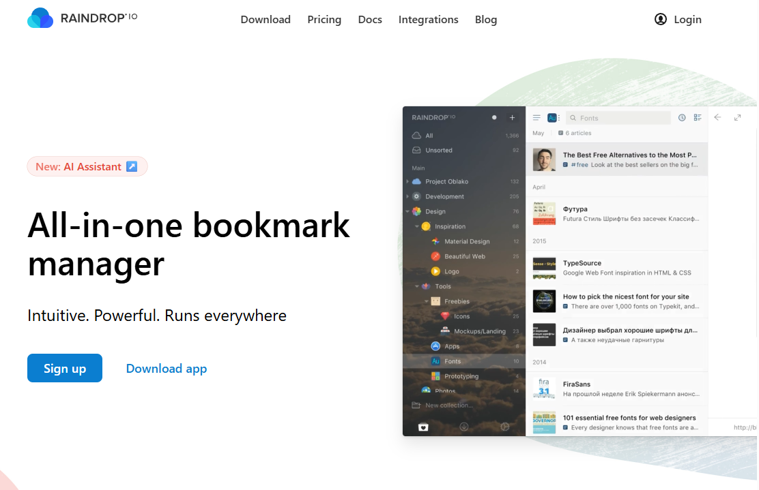759x490 pixels.
Task: Collapse the Freebies sub-collection arrow
Action: 427,301
